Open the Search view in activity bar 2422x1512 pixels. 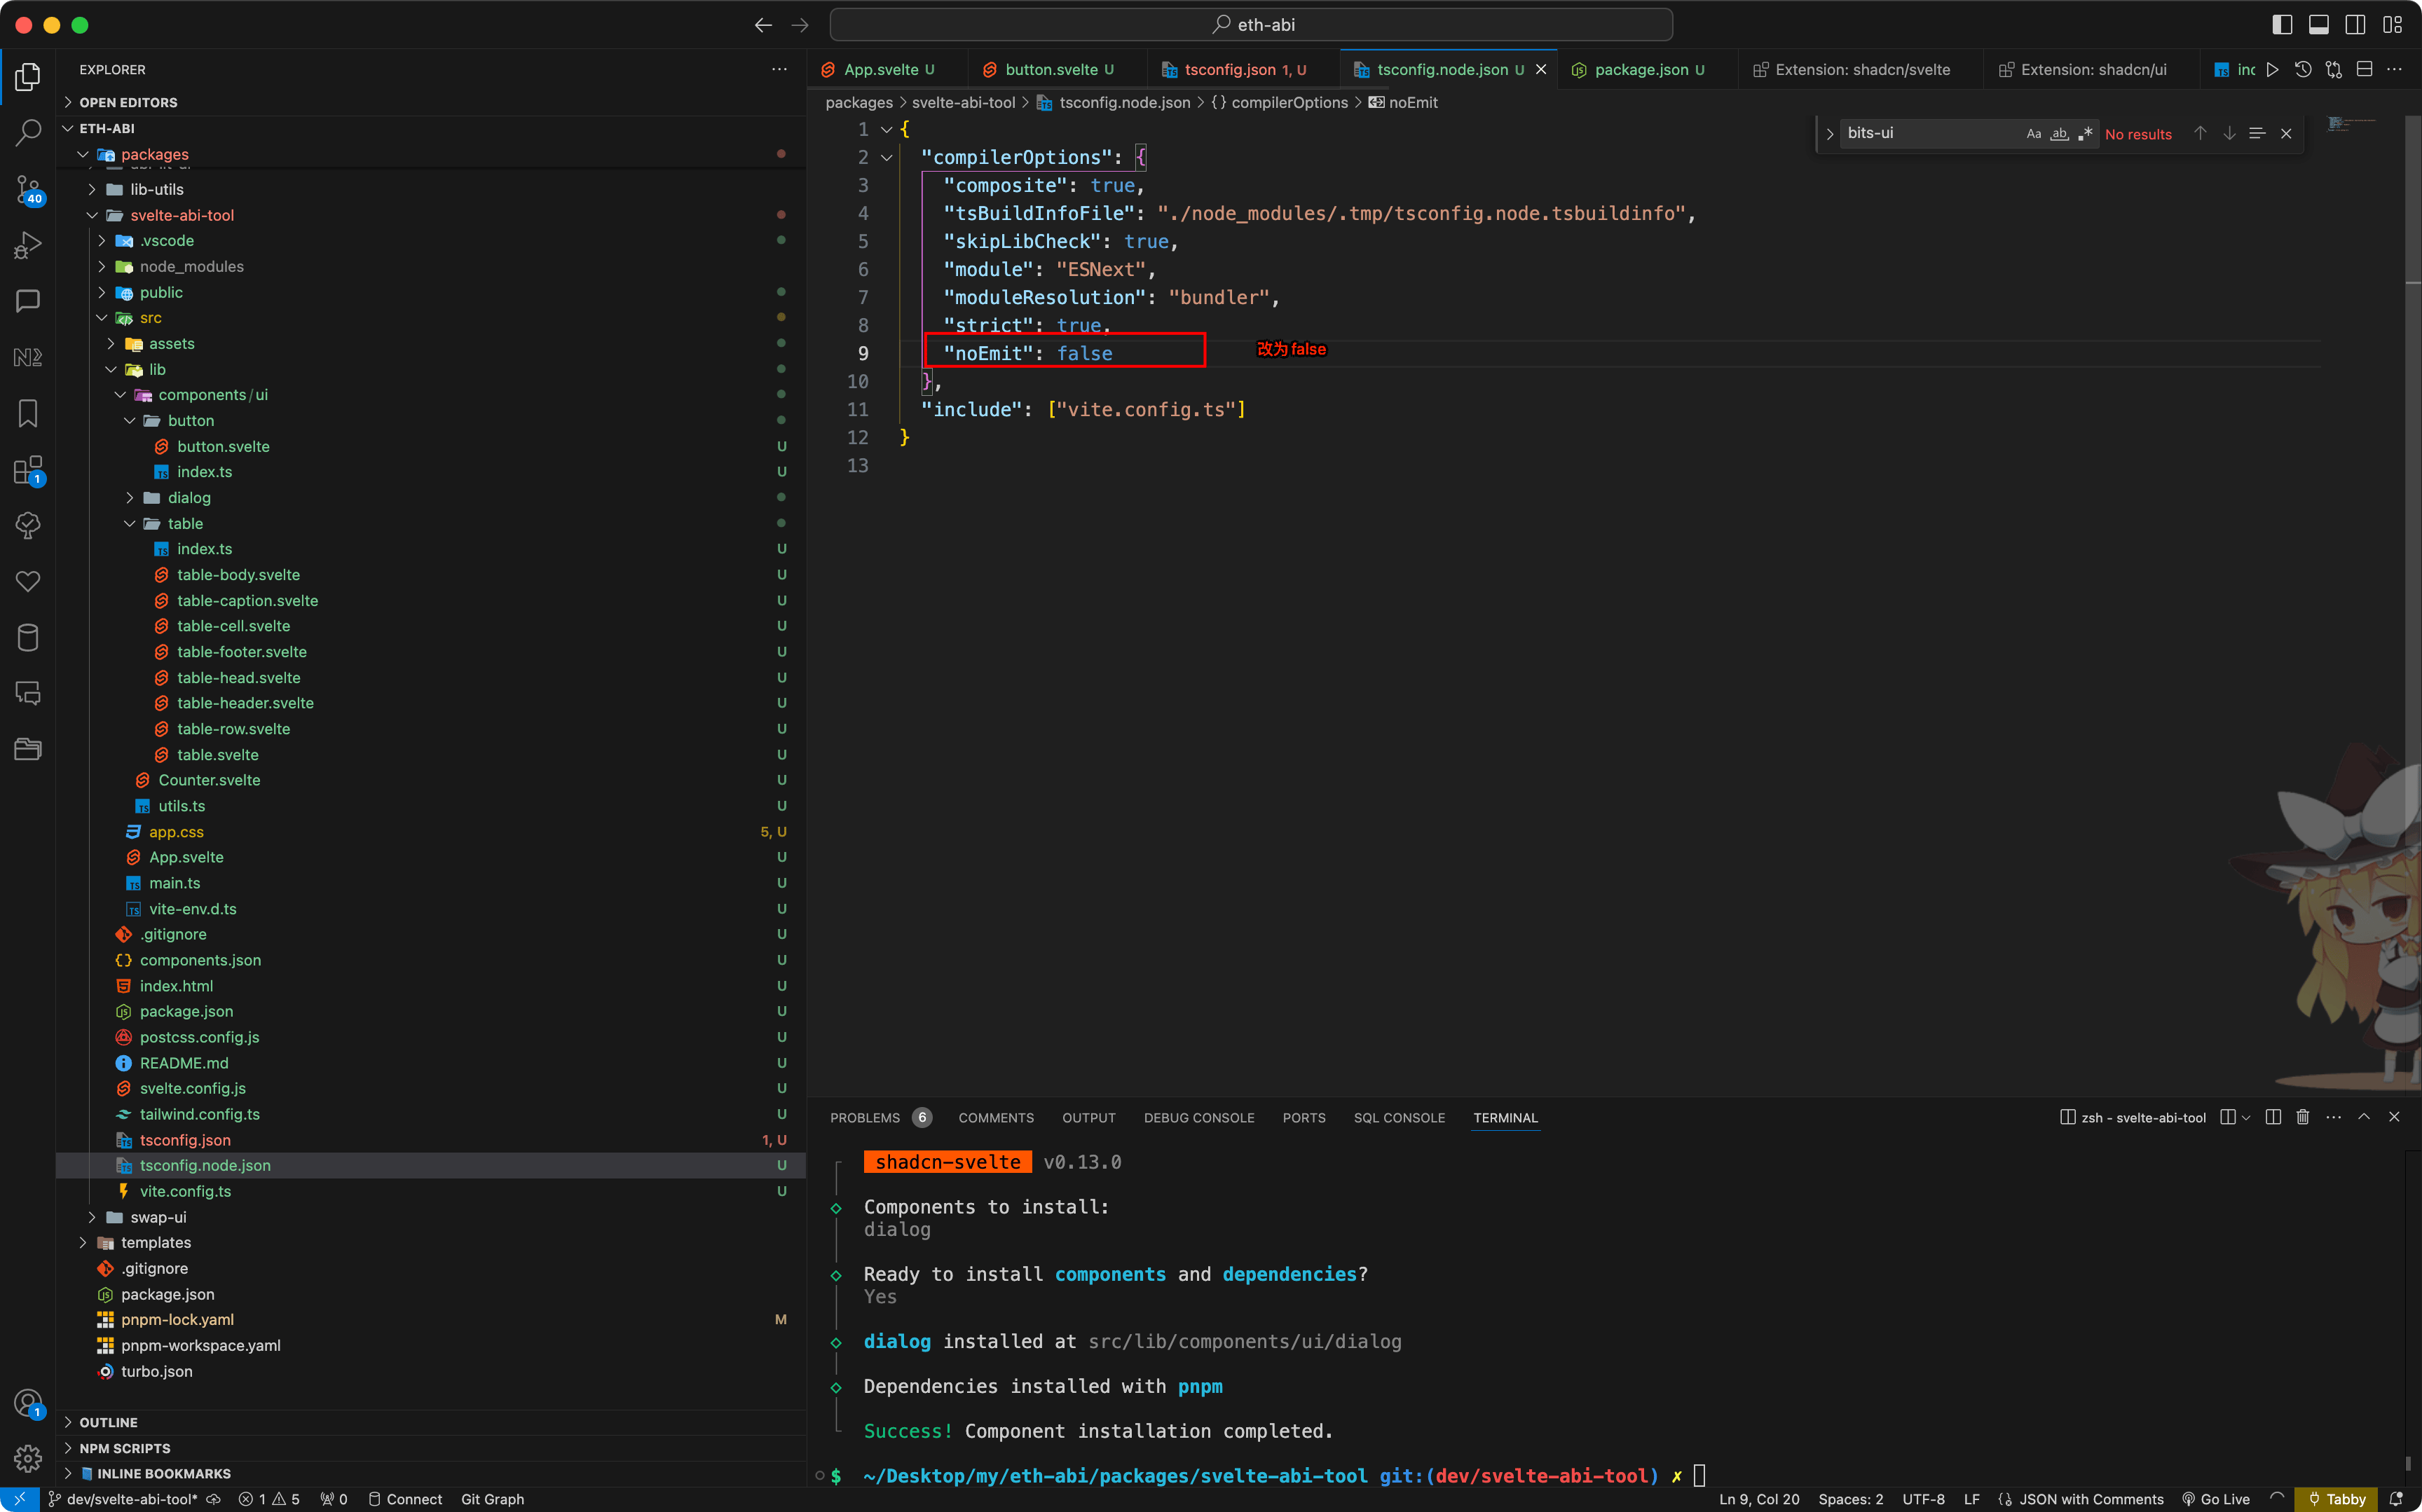28,132
